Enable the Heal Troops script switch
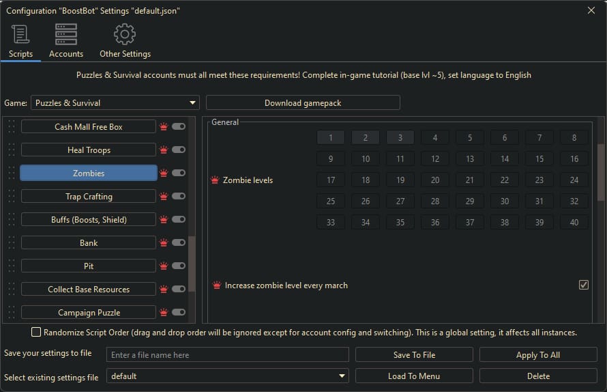Viewport: 607px width, 392px height. point(179,150)
